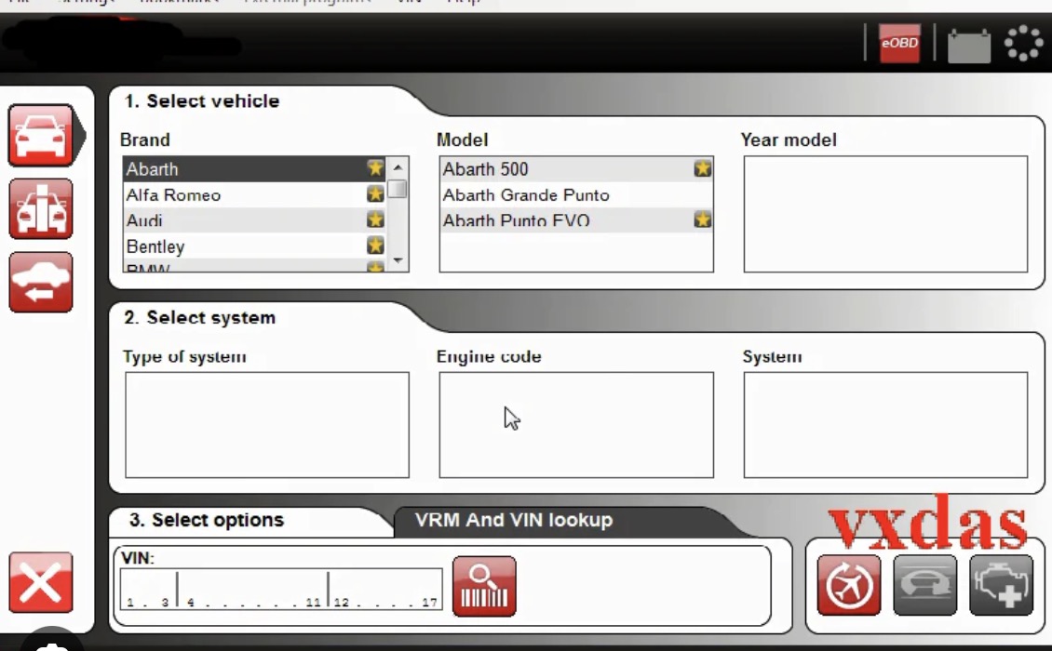Screen dimensions: 1052x651
Task: Click the dotted circle status icon
Action: click(1023, 44)
